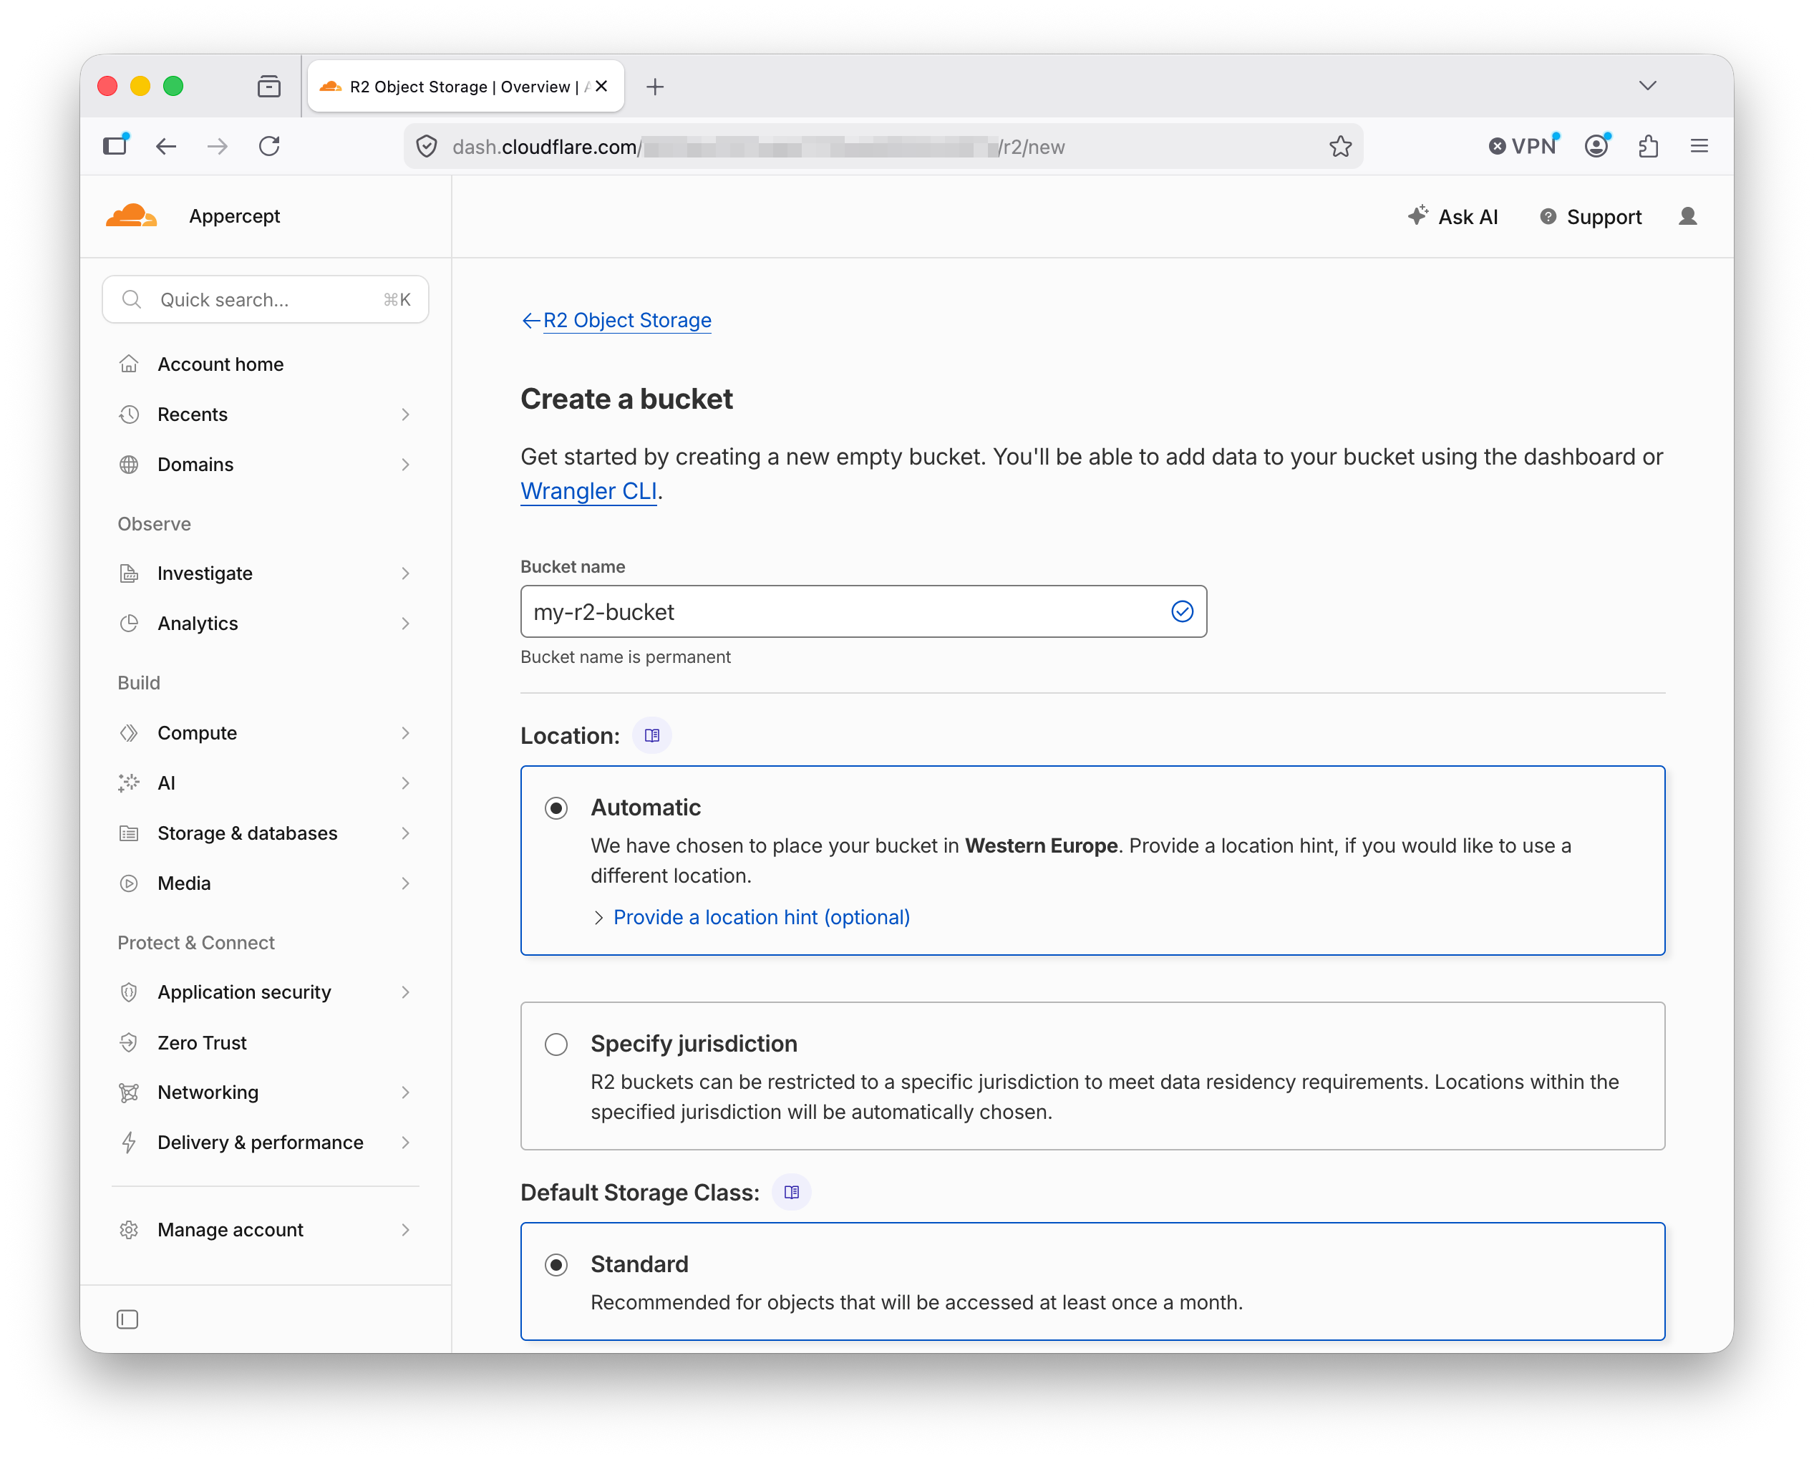
Task: Collapse sidebar with bottom panel icon
Action: [x=128, y=1319]
